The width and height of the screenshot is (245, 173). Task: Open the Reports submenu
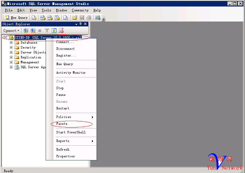71,141
